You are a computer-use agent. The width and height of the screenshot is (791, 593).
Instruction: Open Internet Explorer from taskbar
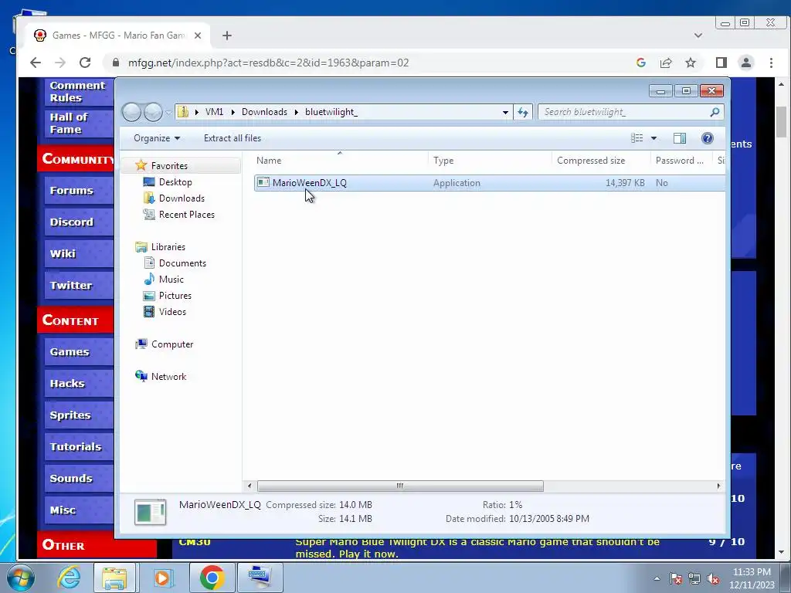click(68, 578)
